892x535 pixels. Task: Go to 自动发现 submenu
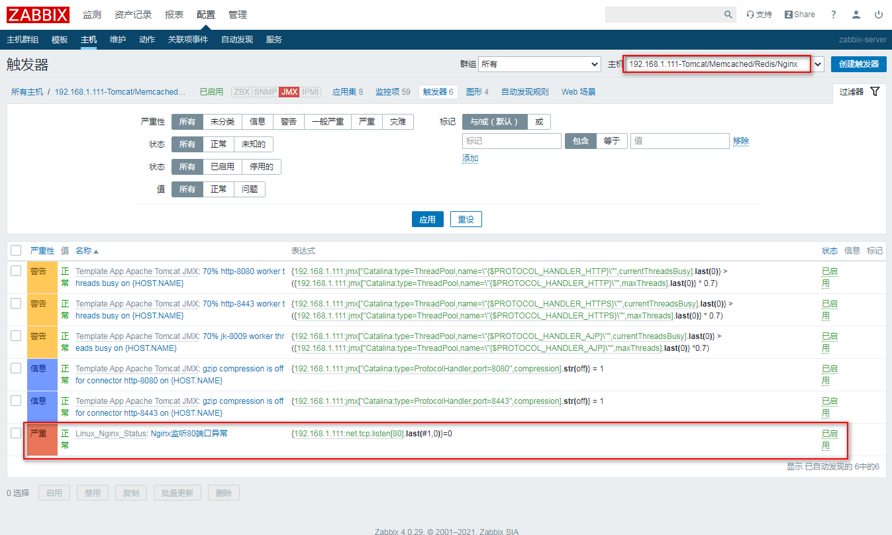click(x=237, y=40)
